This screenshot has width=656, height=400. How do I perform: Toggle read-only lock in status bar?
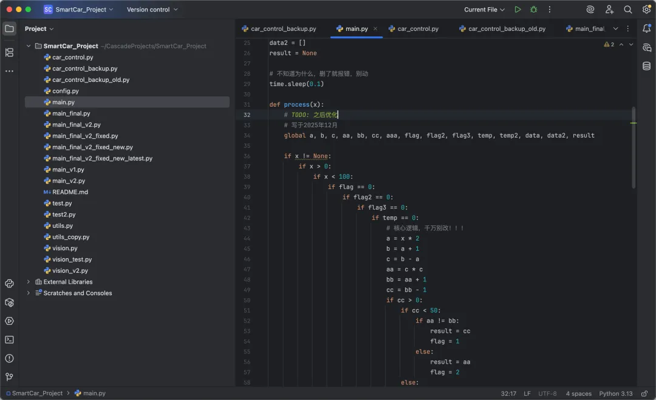coord(644,393)
